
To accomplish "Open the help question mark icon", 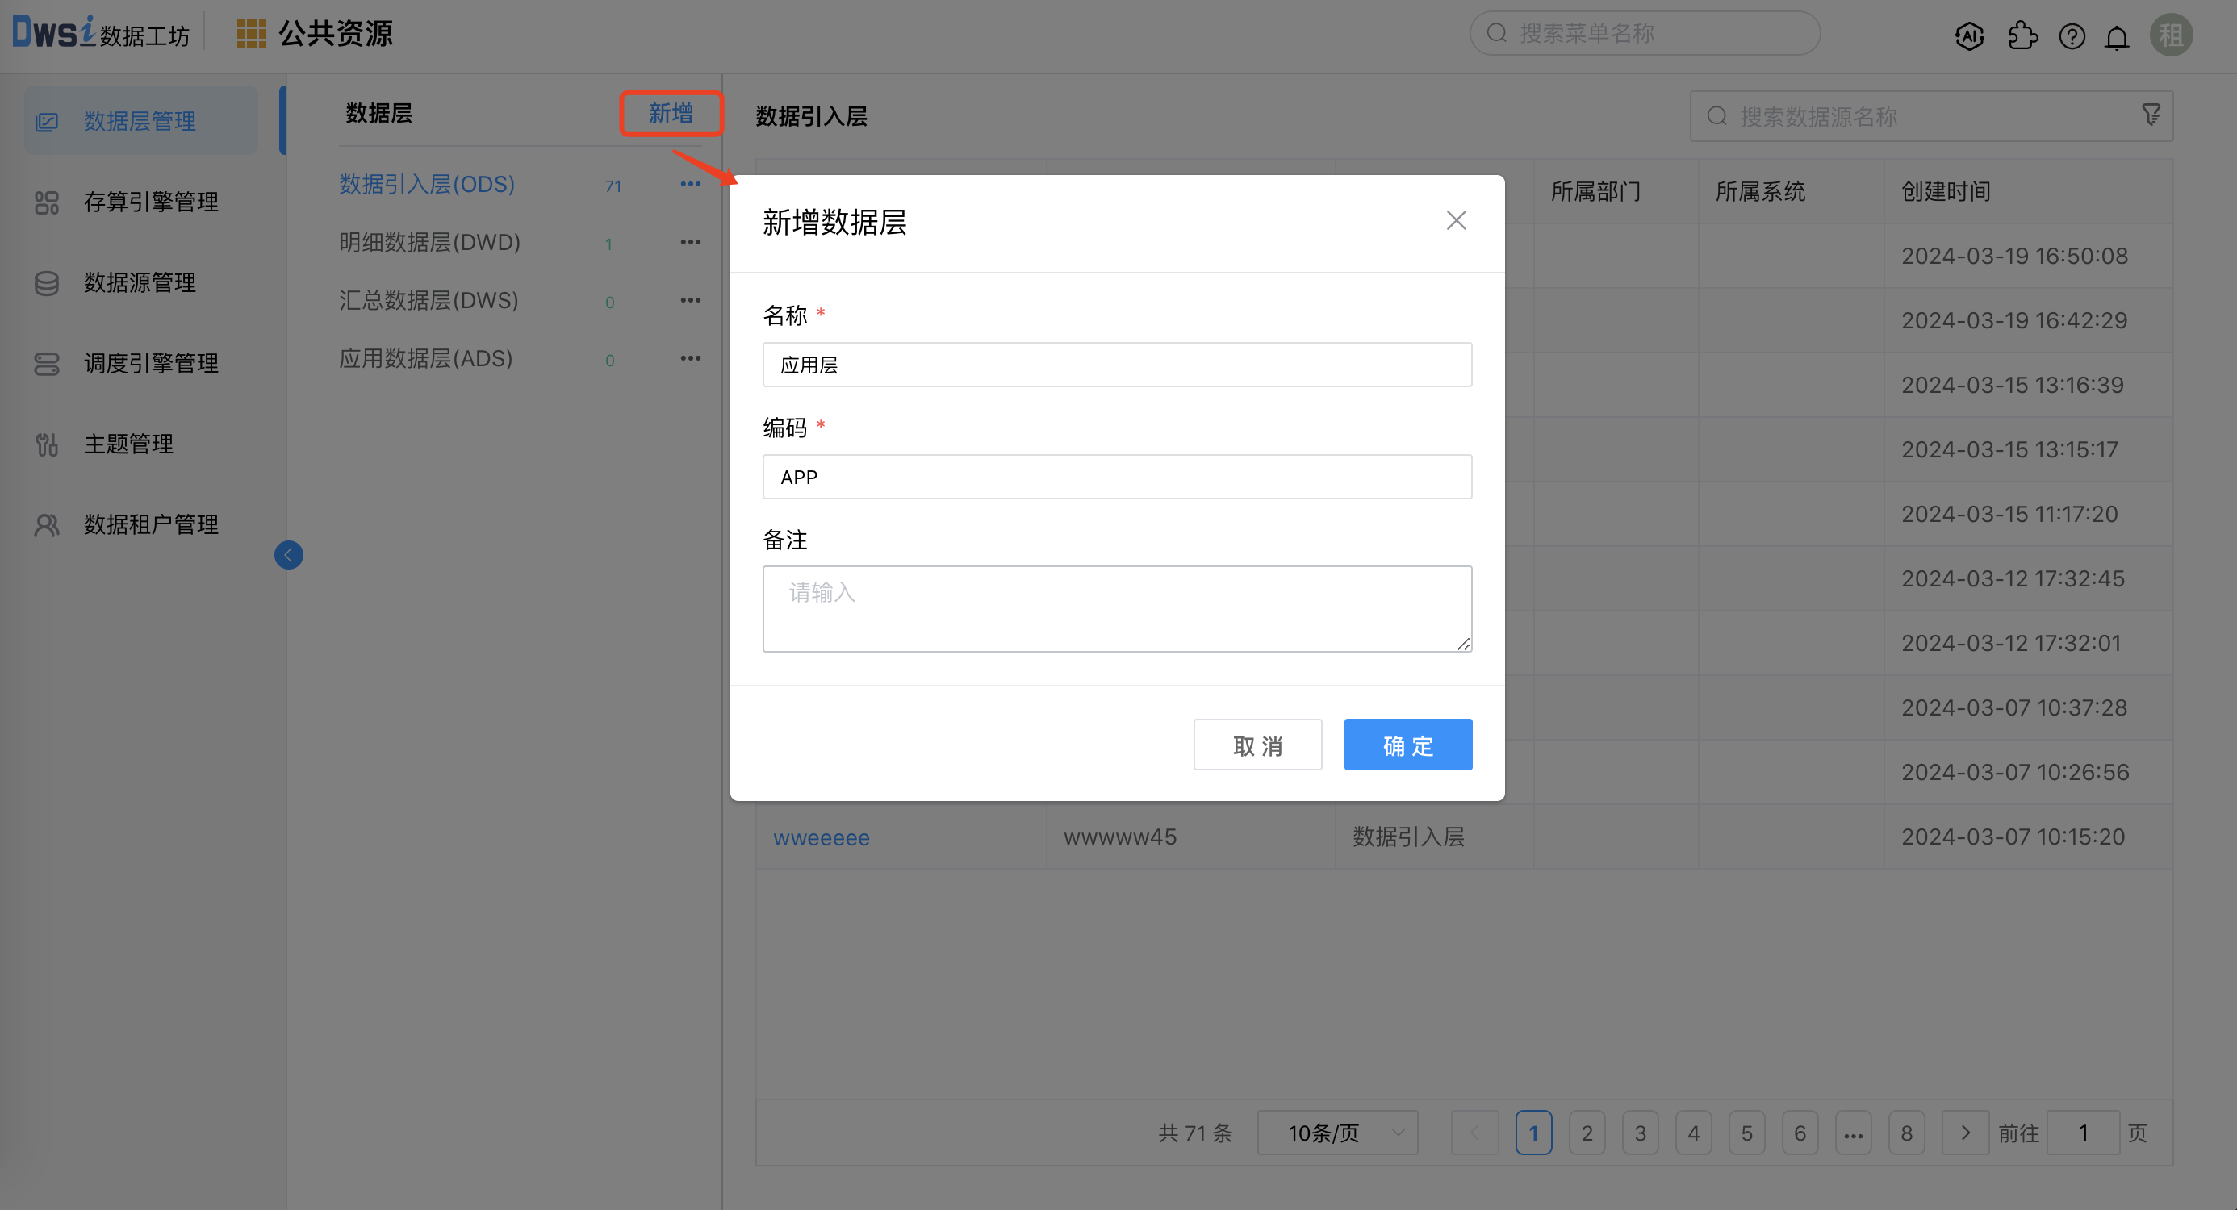I will [2072, 36].
